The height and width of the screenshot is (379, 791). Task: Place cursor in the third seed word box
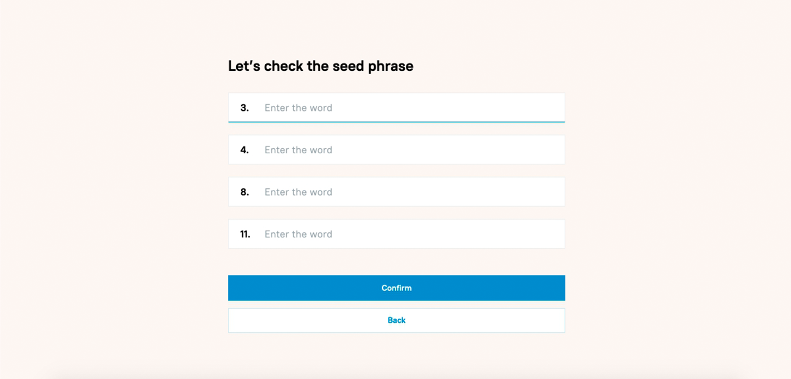396,108
